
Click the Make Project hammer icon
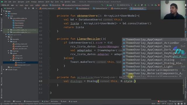point(102,5)
